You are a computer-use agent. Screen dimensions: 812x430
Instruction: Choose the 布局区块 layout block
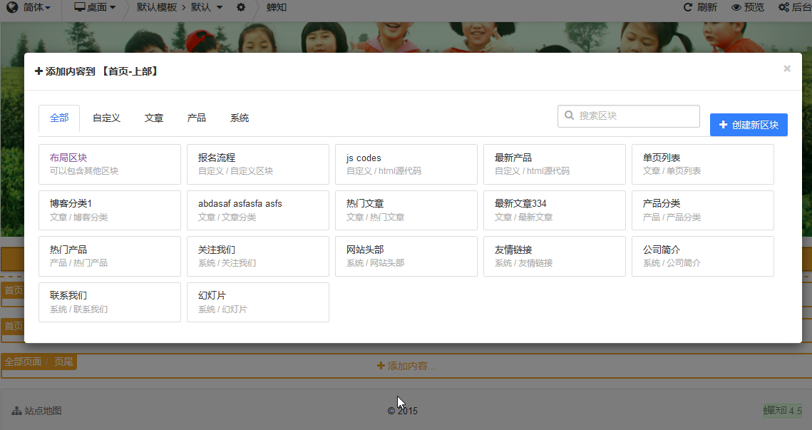110,164
